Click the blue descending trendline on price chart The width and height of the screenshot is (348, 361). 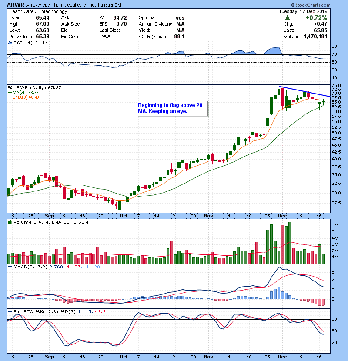coord(304,91)
